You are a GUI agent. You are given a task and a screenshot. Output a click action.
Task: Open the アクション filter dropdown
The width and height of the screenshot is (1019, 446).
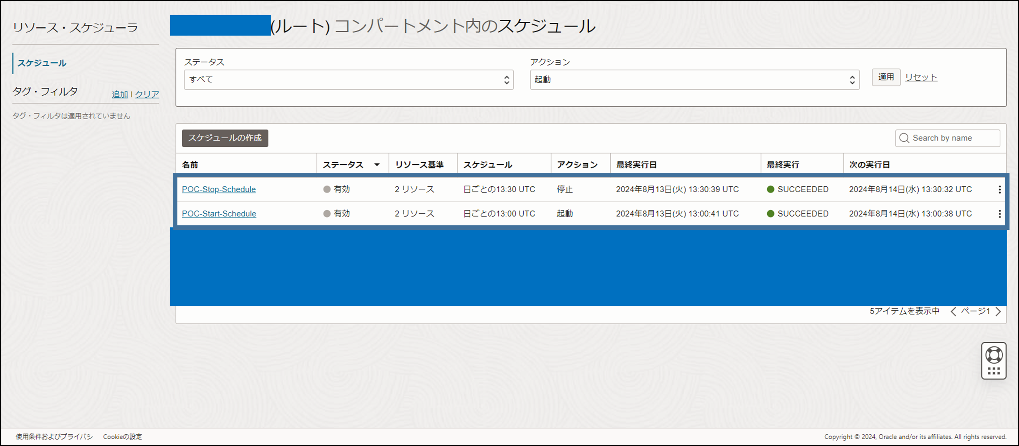pyautogui.click(x=694, y=79)
